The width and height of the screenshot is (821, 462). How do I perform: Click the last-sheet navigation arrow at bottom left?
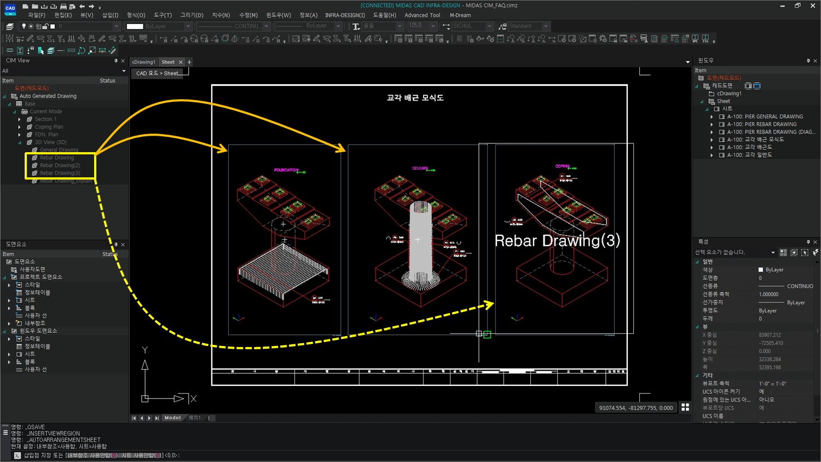coord(156,418)
